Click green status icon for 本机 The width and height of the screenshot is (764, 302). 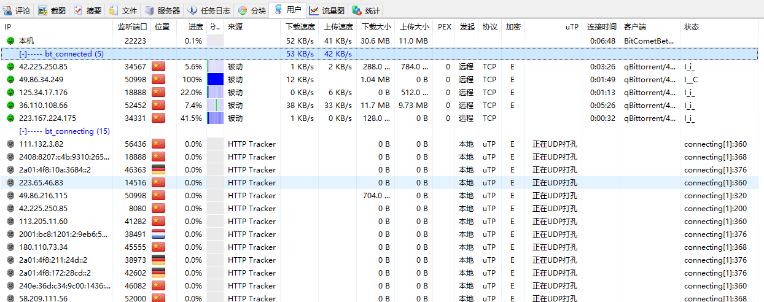10,41
